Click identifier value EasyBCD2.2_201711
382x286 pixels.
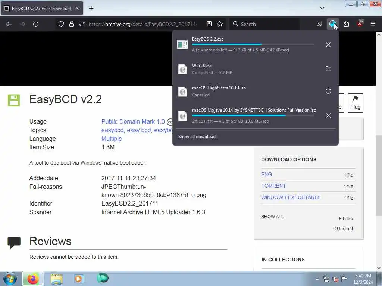point(129,203)
